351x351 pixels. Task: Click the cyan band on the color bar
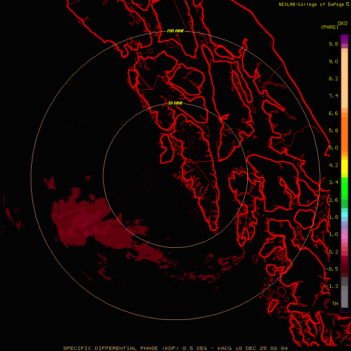pyautogui.click(x=344, y=214)
